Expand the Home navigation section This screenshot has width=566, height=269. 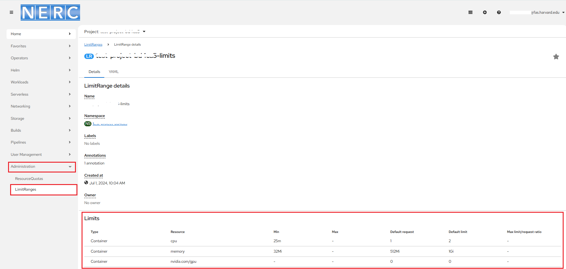pyautogui.click(x=41, y=34)
